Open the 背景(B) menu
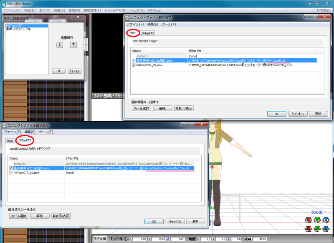334x243 pixels. tap(59, 10)
